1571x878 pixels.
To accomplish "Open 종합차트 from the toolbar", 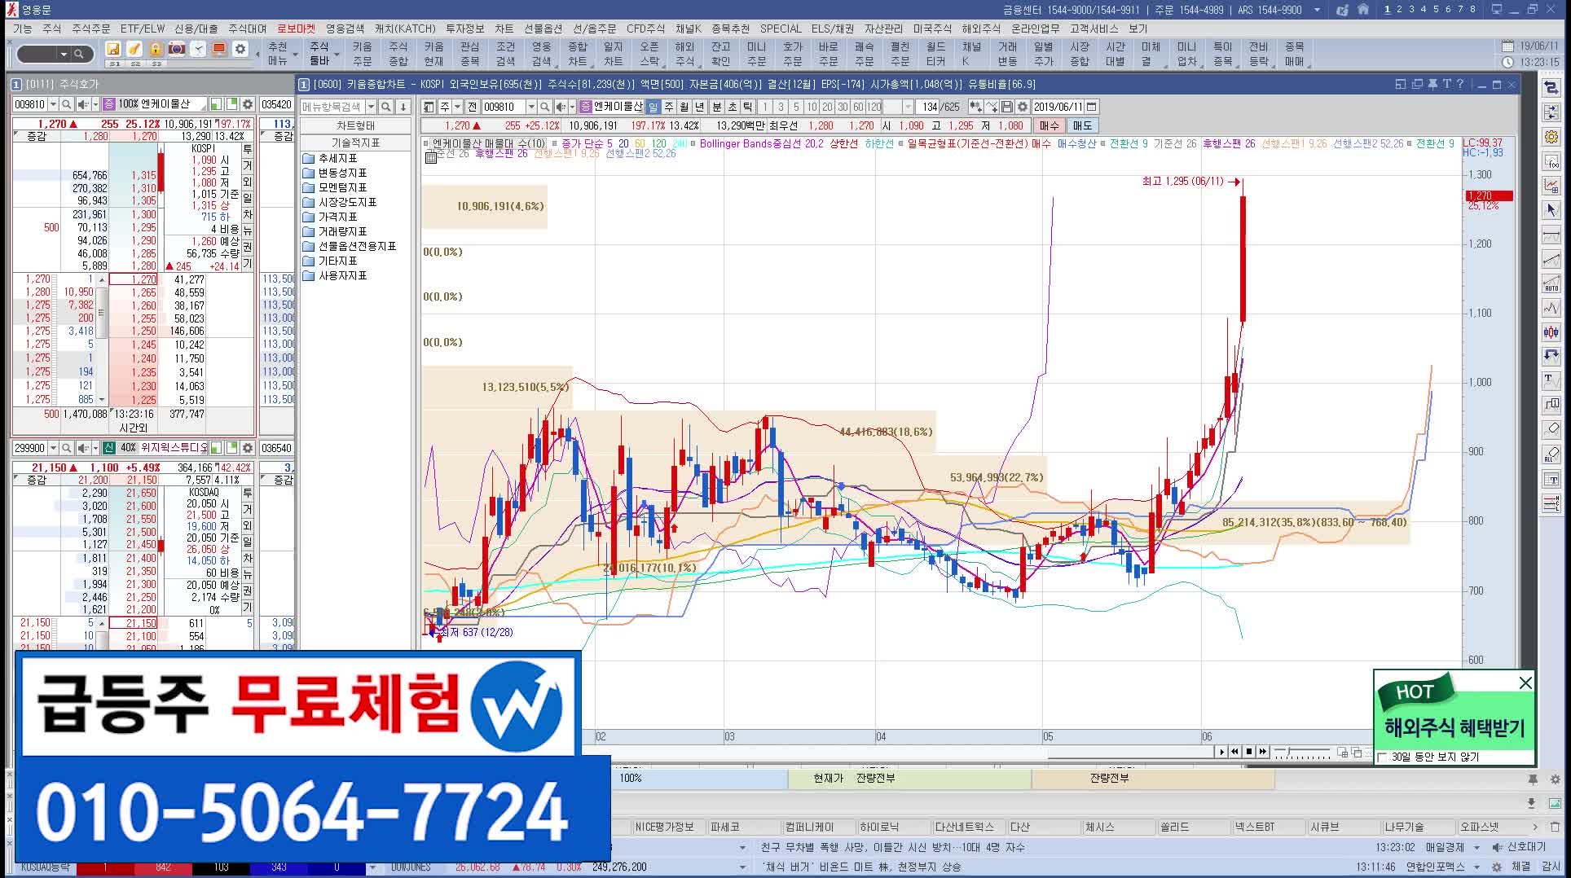I will pyautogui.click(x=577, y=54).
